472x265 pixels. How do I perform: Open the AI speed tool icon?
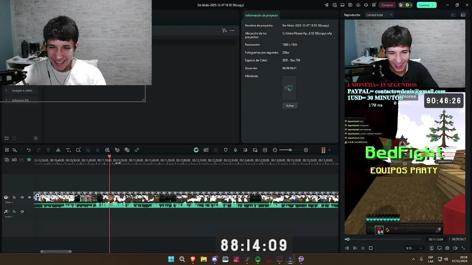pyautogui.click(x=107, y=150)
